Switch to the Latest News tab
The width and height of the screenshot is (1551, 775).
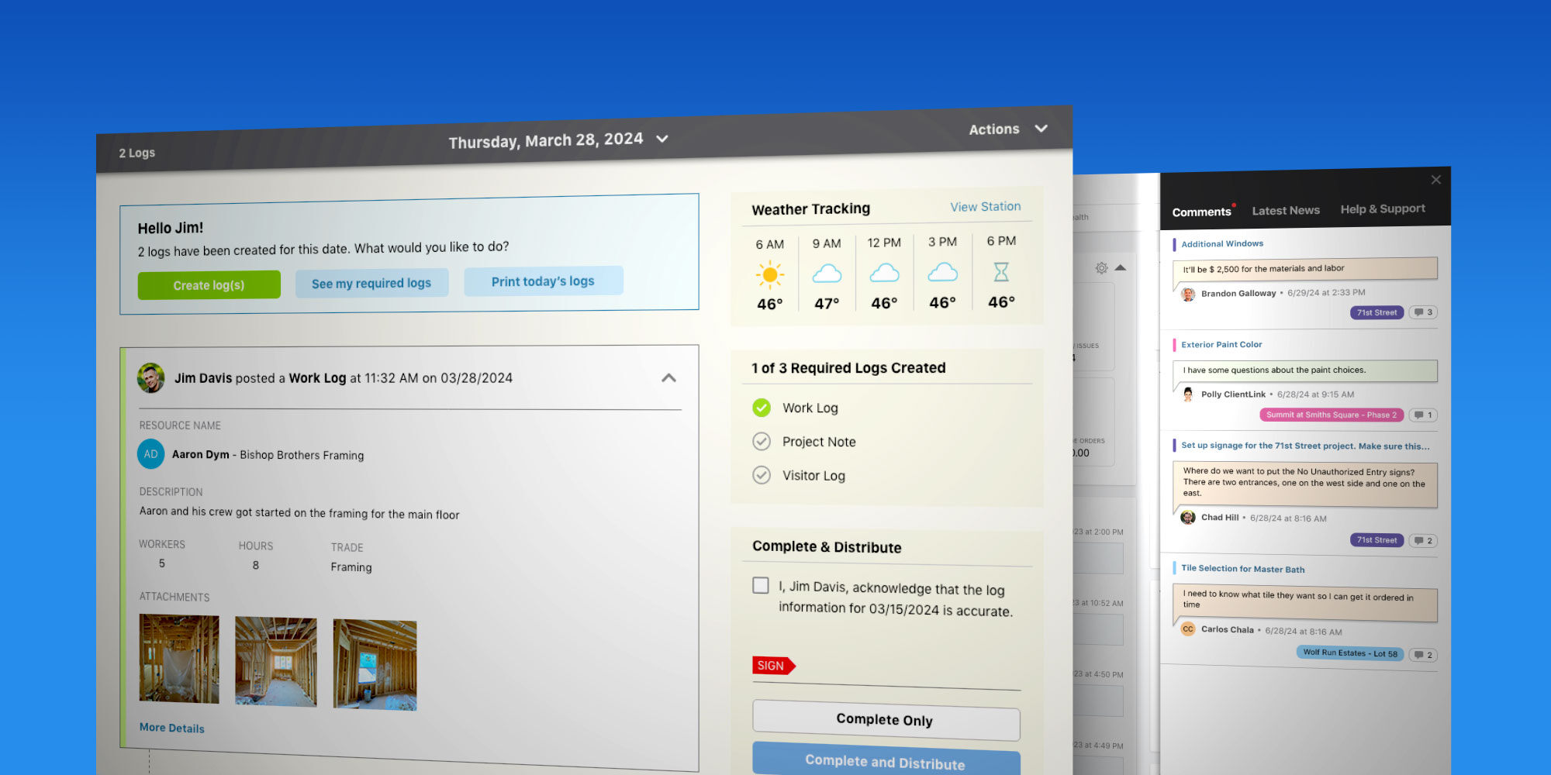point(1286,210)
